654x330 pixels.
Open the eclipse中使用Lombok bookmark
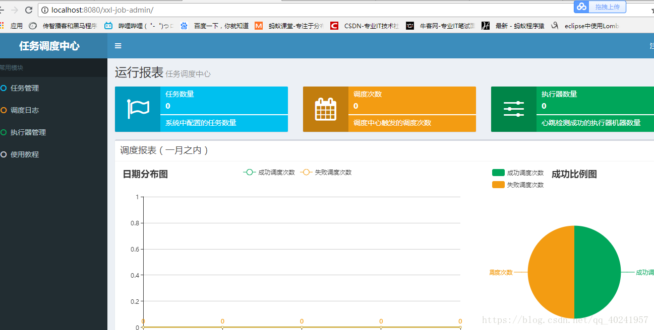coord(585,26)
